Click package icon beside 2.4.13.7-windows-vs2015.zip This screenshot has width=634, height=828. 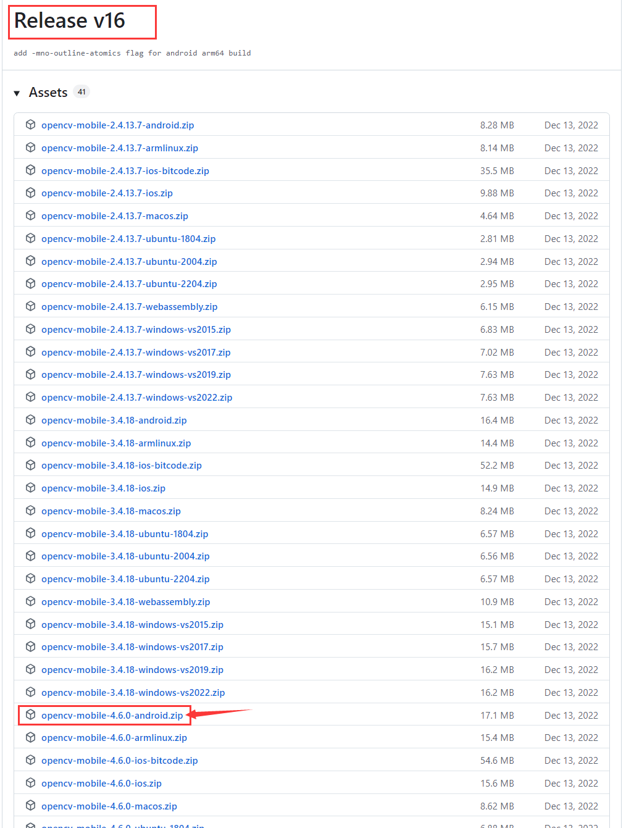30,329
